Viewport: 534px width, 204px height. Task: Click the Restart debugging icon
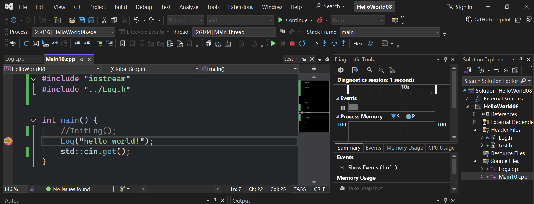click(x=302, y=44)
